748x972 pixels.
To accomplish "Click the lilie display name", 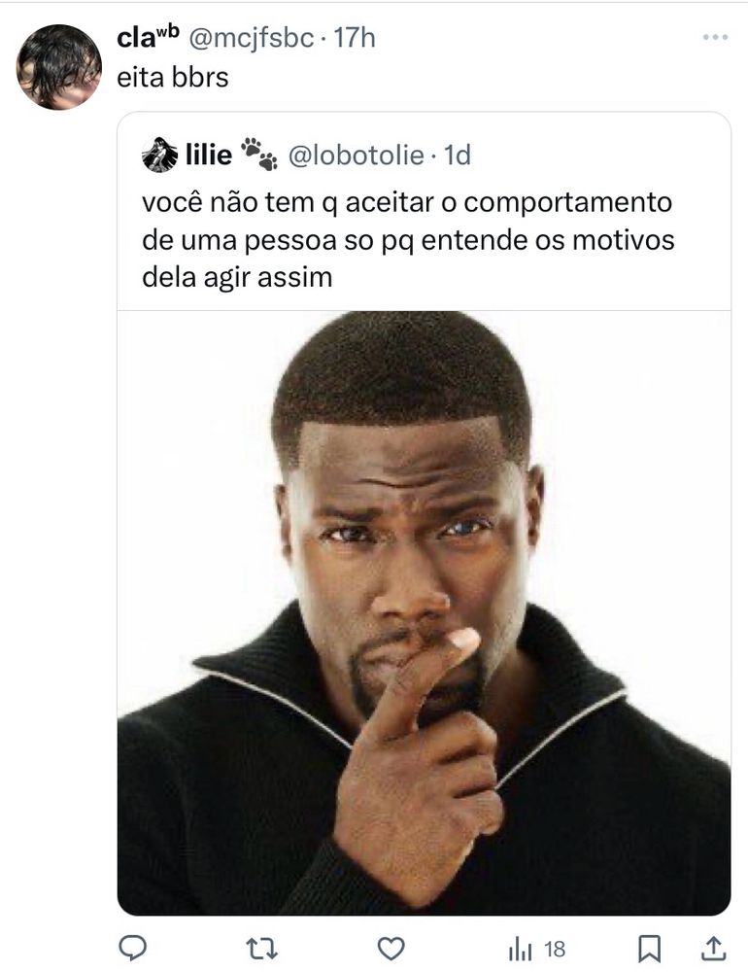I will [209, 155].
